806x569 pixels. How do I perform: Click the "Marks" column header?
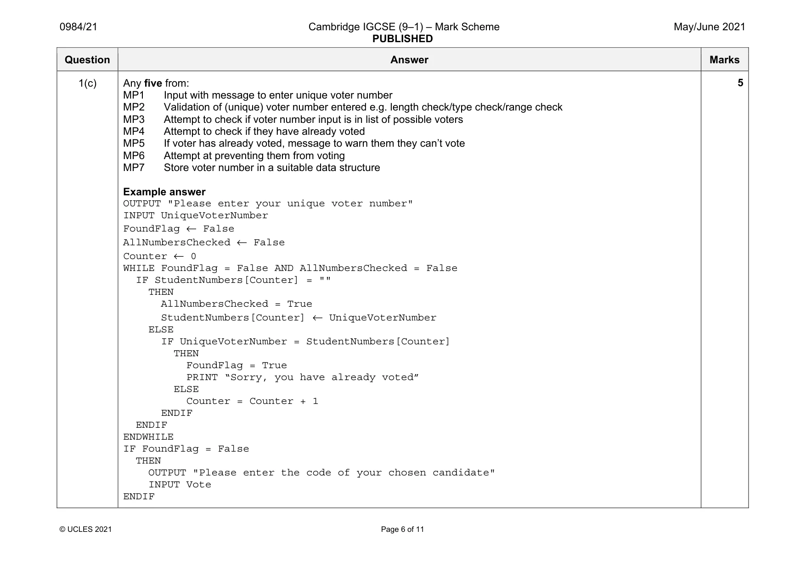pyautogui.click(x=724, y=60)
